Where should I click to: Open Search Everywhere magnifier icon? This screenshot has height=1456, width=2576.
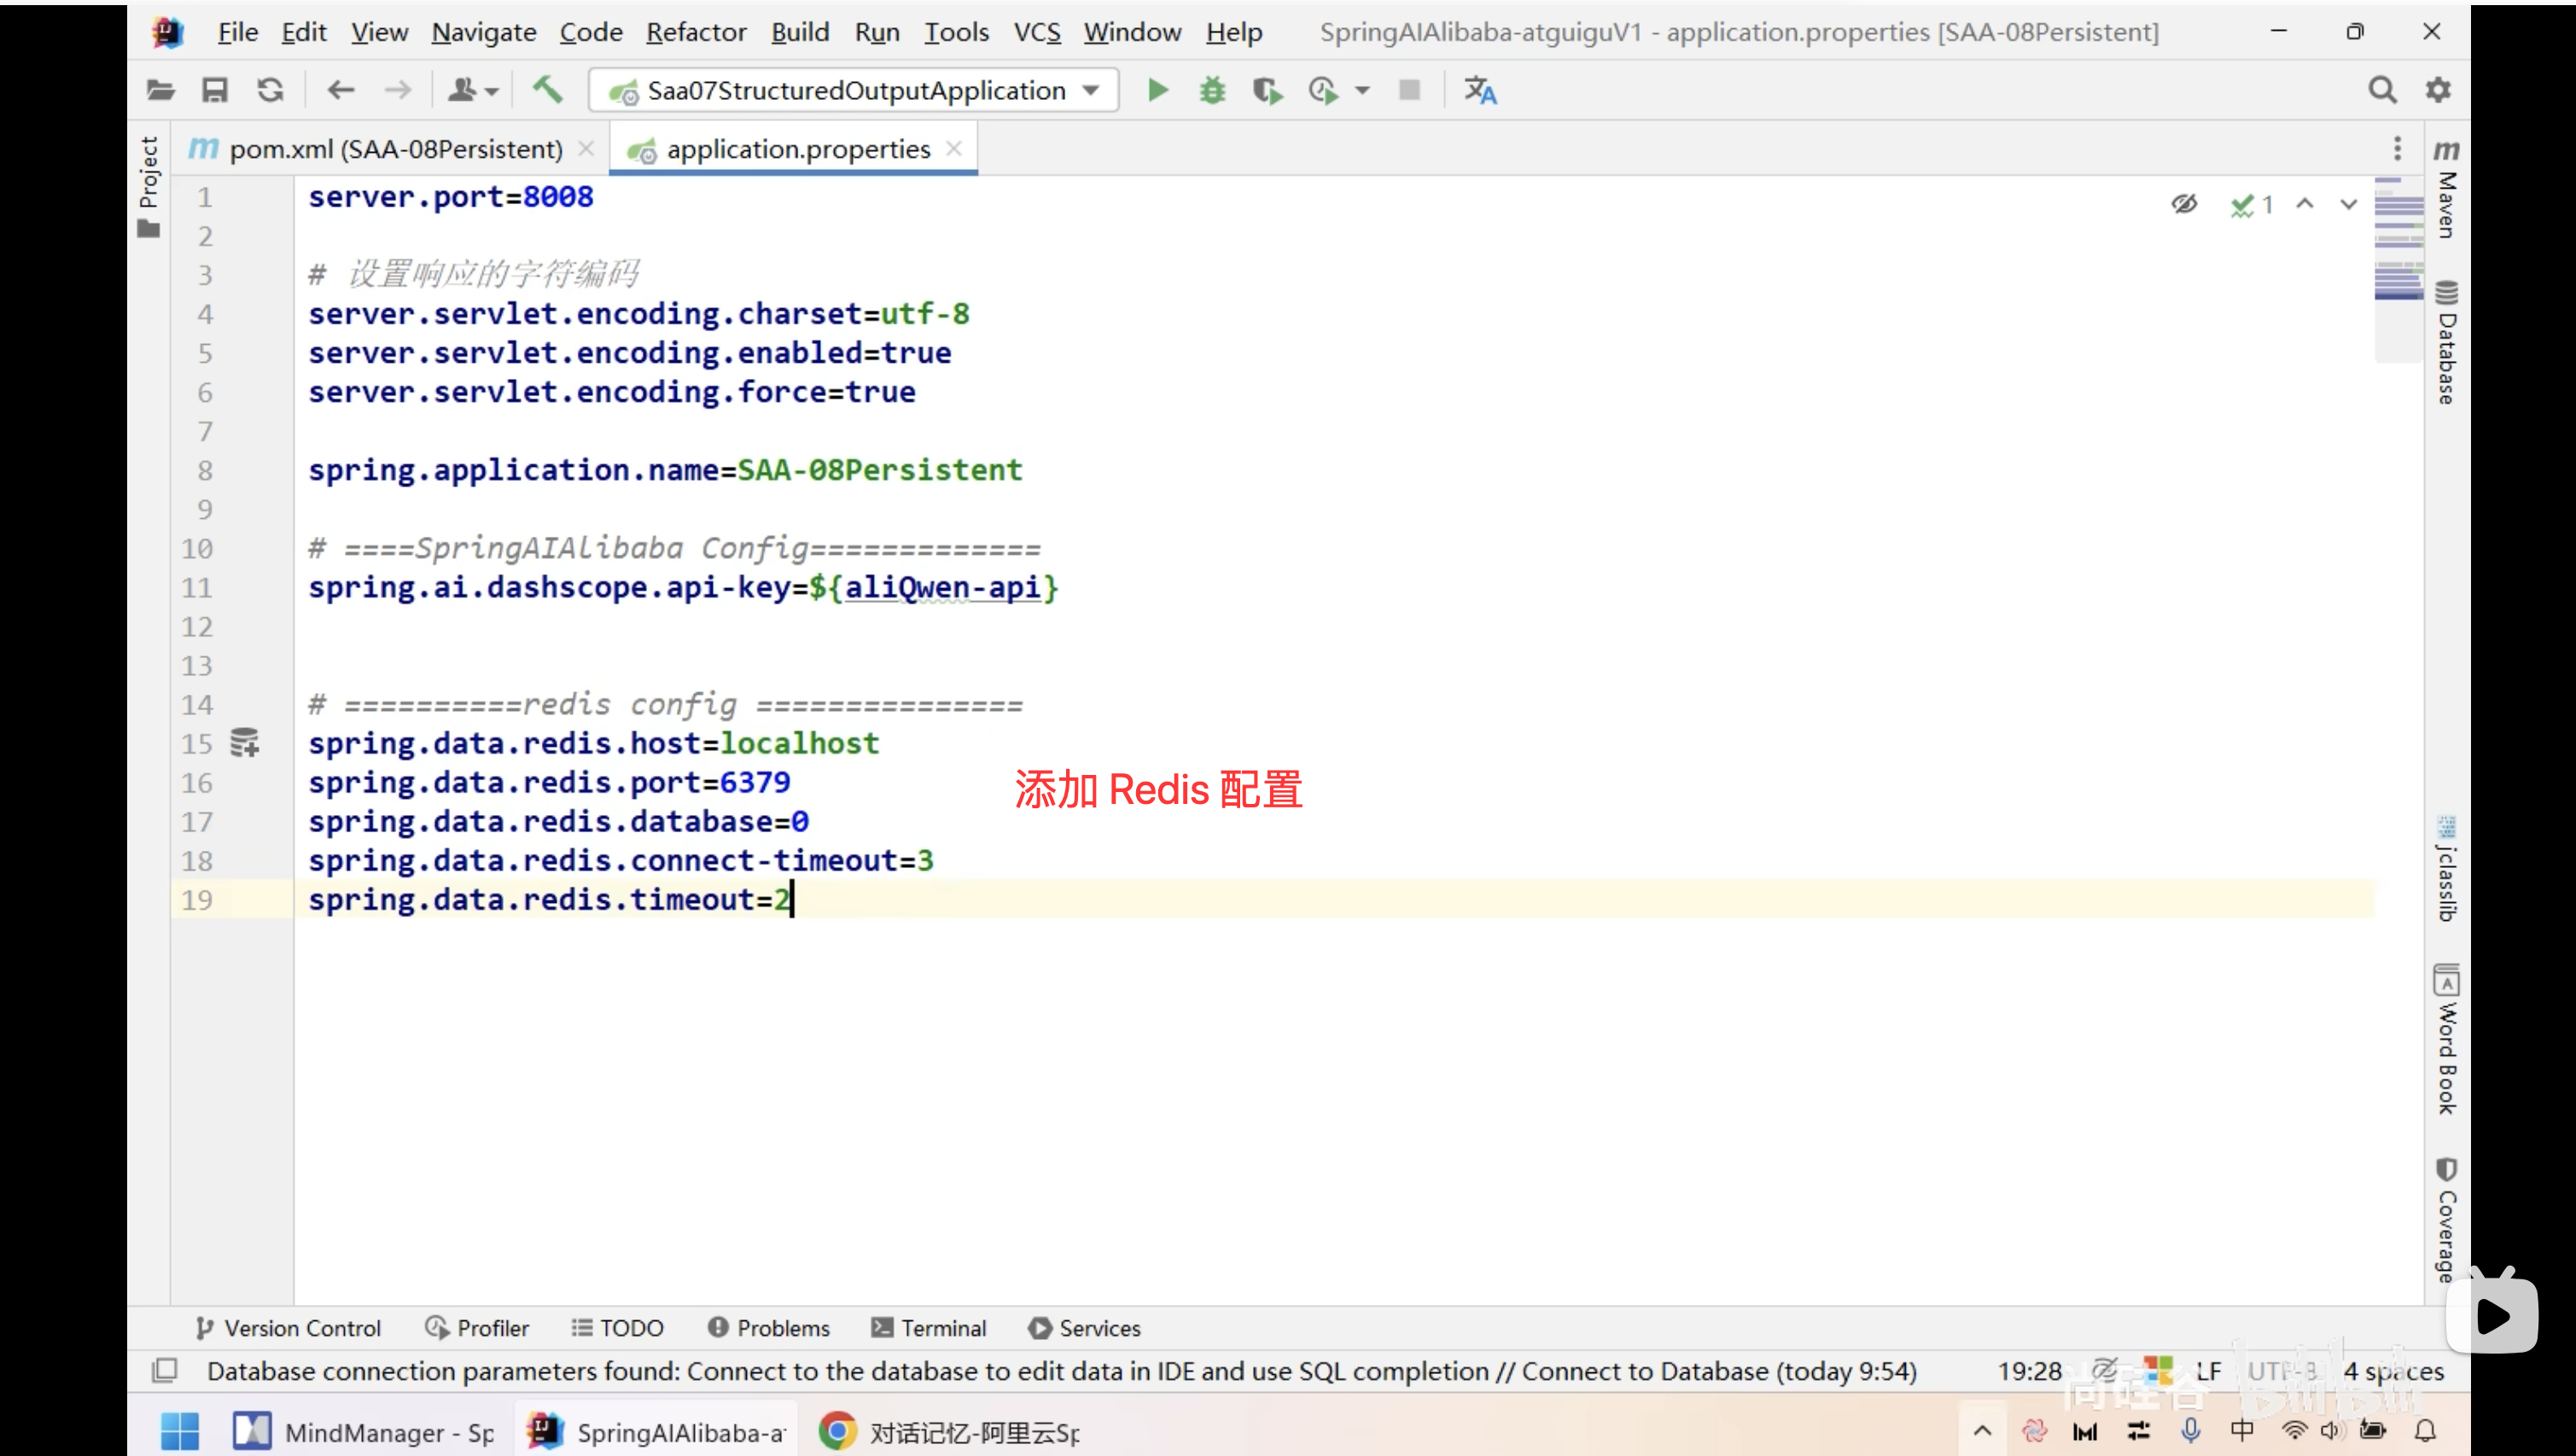tap(2382, 90)
